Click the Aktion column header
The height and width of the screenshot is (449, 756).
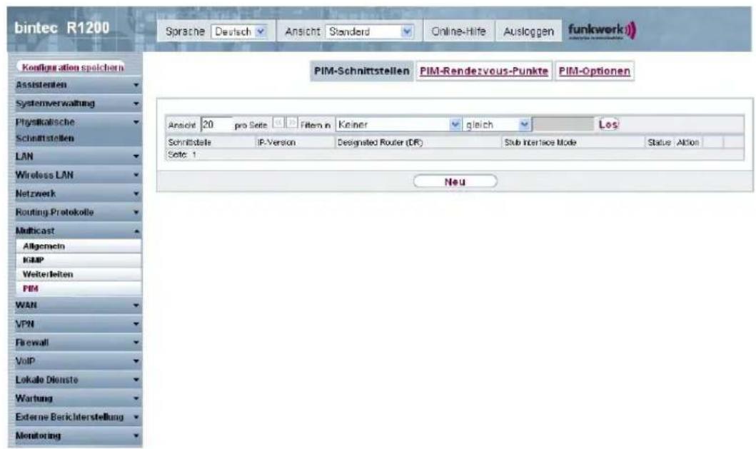688,142
